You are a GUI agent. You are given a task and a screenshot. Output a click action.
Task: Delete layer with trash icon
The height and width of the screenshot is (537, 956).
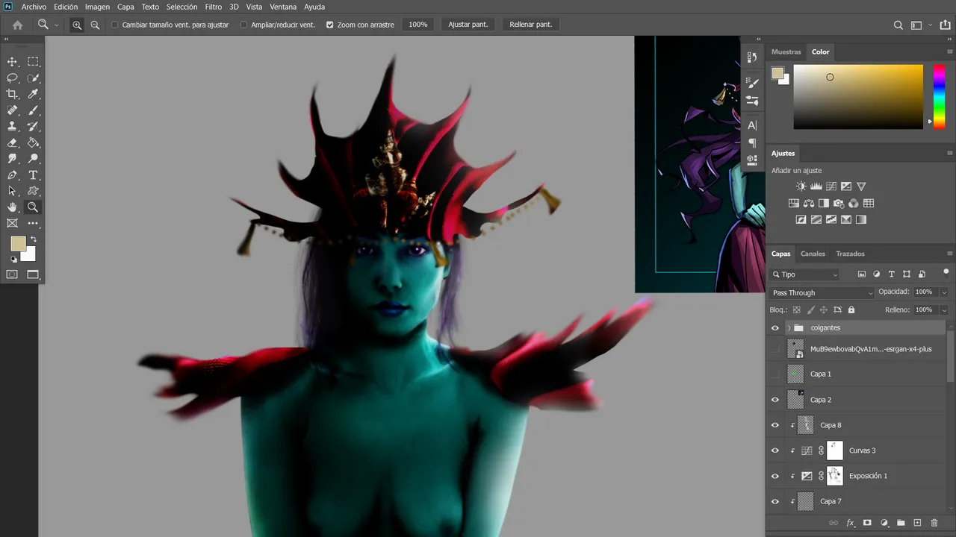point(934,523)
